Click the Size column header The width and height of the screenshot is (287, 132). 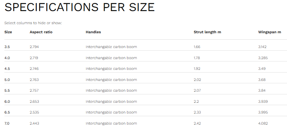[x=8, y=32]
